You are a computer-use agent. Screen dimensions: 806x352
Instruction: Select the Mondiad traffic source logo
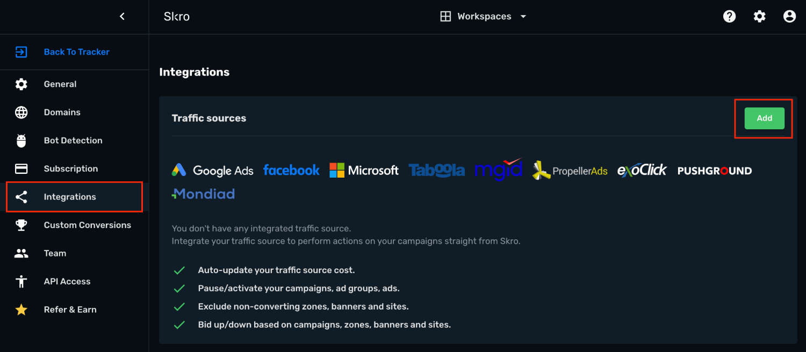point(203,194)
